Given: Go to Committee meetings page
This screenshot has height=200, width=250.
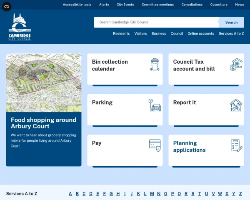Looking at the screenshot, I should pyautogui.click(x=157, y=5).
